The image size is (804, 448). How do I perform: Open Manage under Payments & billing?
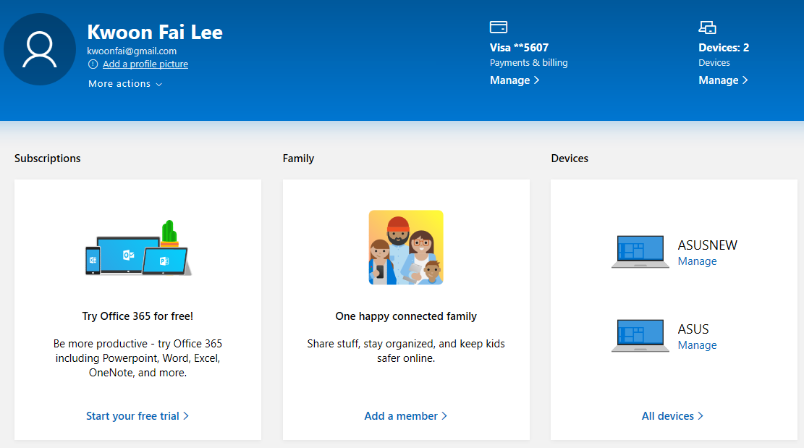pyautogui.click(x=515, y=80)
